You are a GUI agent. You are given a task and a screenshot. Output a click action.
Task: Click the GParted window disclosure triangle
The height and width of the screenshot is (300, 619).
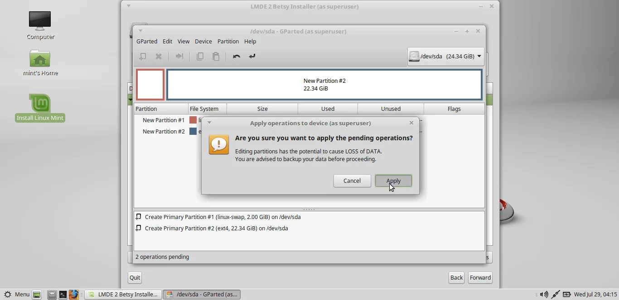pyautogui.click(x=140, y=31)
